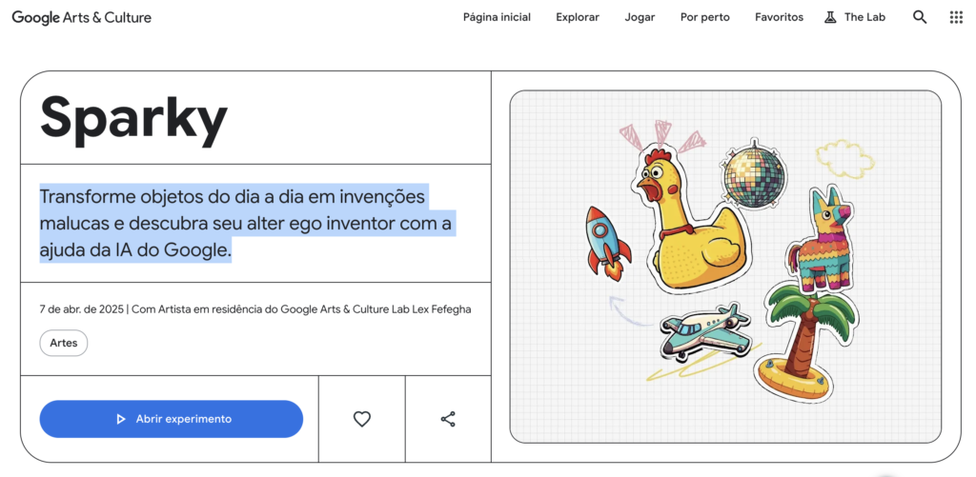
Task: Open the Página inicial menu item
Action: 497,17
